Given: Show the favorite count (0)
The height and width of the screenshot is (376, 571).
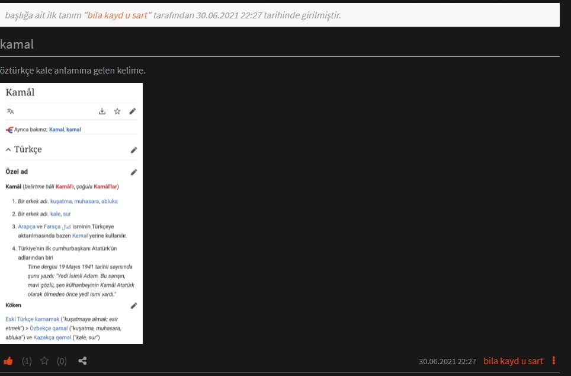Looking at the screenshot, I should (62, 361).
